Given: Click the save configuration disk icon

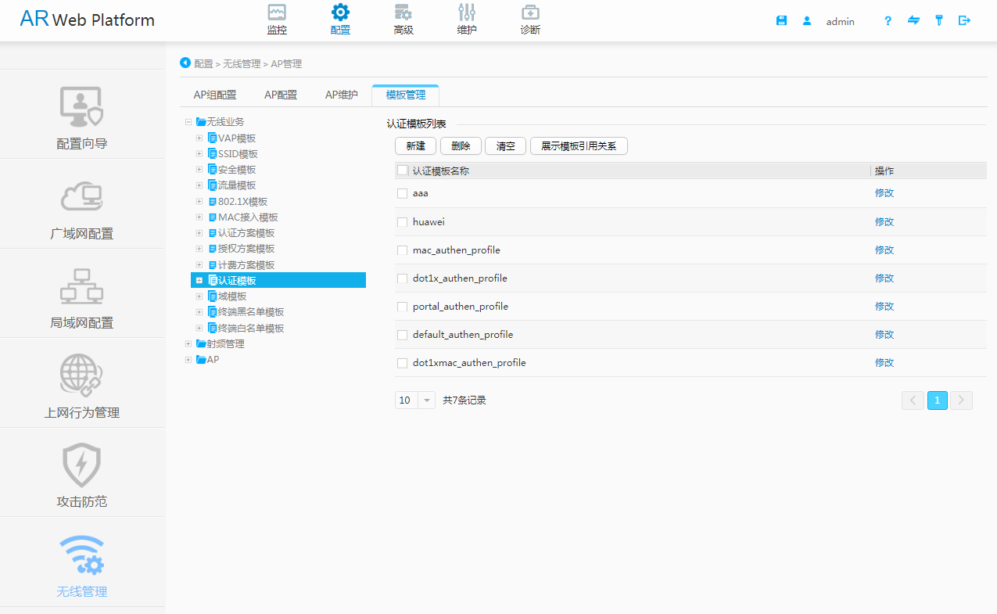Looking at the screenshot, I should (x=781, y=21).
